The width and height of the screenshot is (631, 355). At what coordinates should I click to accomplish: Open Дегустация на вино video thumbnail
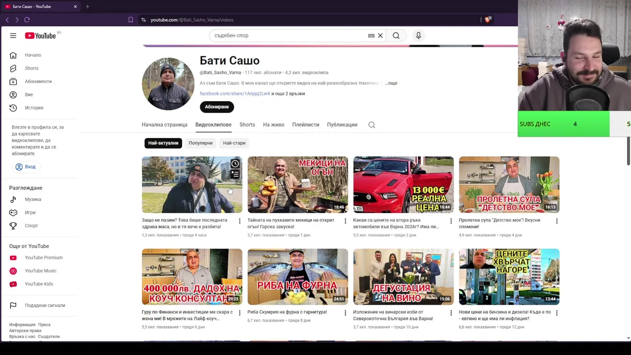[x=403, y=277]
